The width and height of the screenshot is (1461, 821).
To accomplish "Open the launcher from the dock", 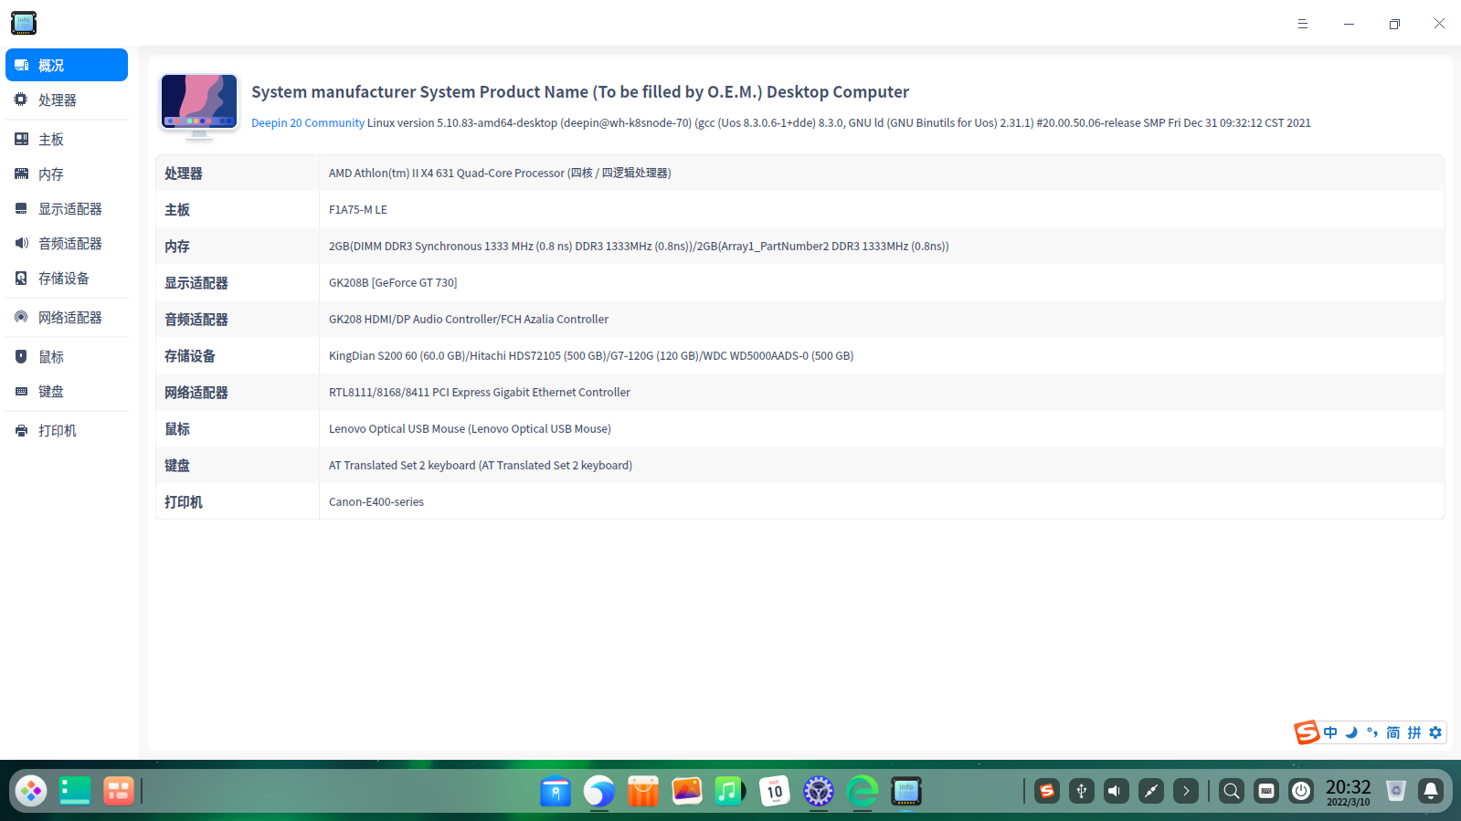I will pos(31,791).
